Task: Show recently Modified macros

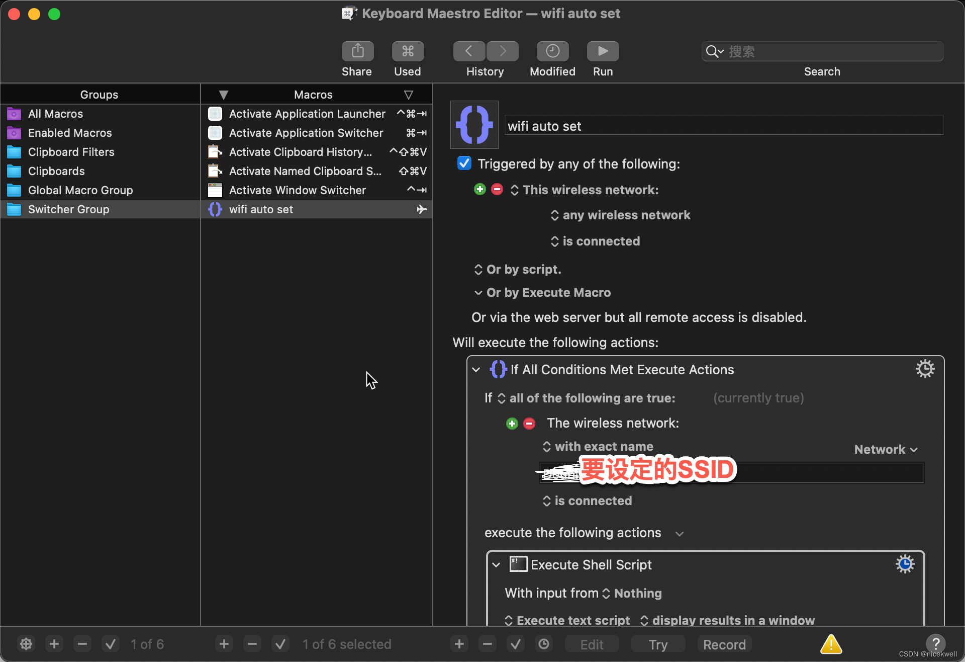Action: pyautogui.click(x=552, y=51)
